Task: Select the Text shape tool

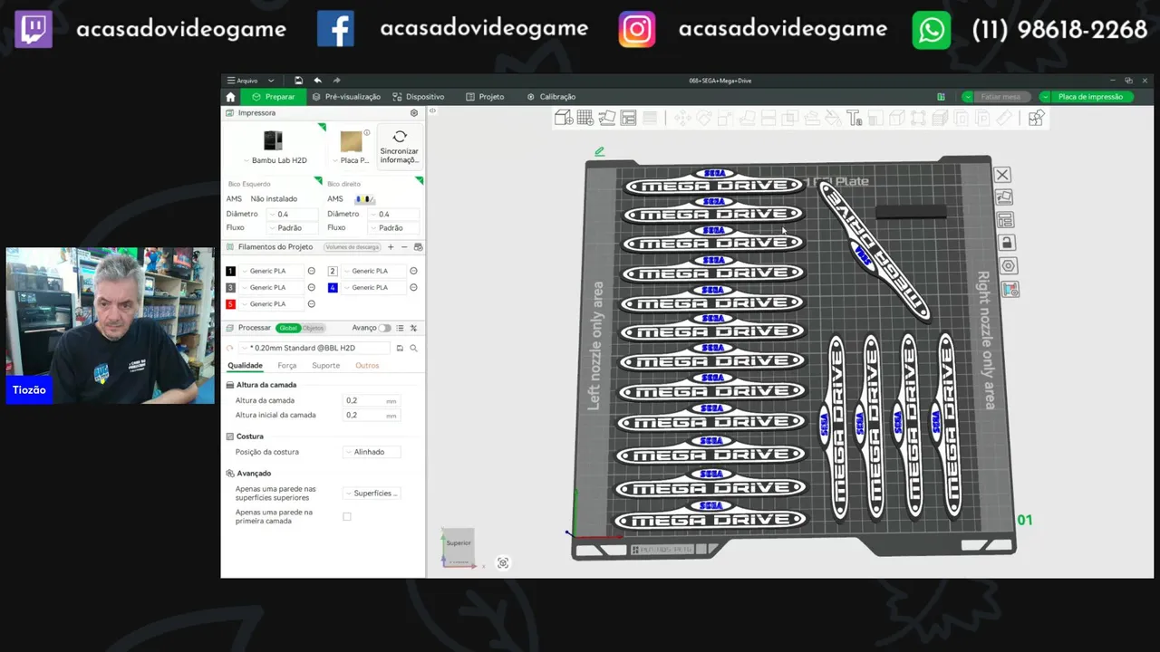Action: pyautogui.click(x=853, y=118)
